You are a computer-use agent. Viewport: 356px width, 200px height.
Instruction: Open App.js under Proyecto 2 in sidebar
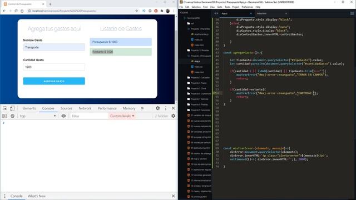(x=197, y=61)
